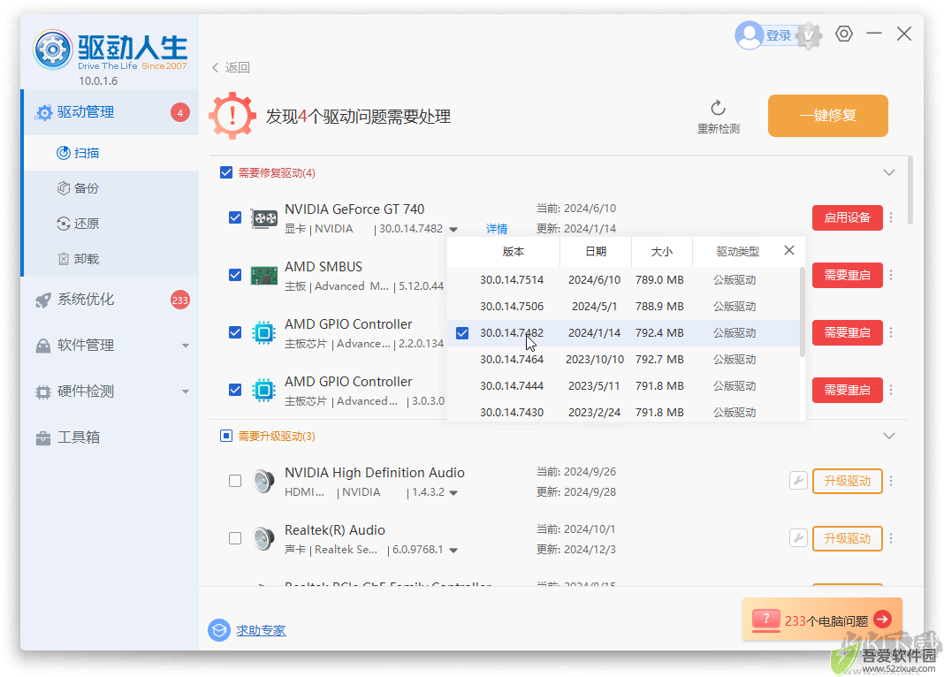Click wrench icon for Realtek(R) Audio
The height and width of the screenshot is (677, 944).
[798, 538]
